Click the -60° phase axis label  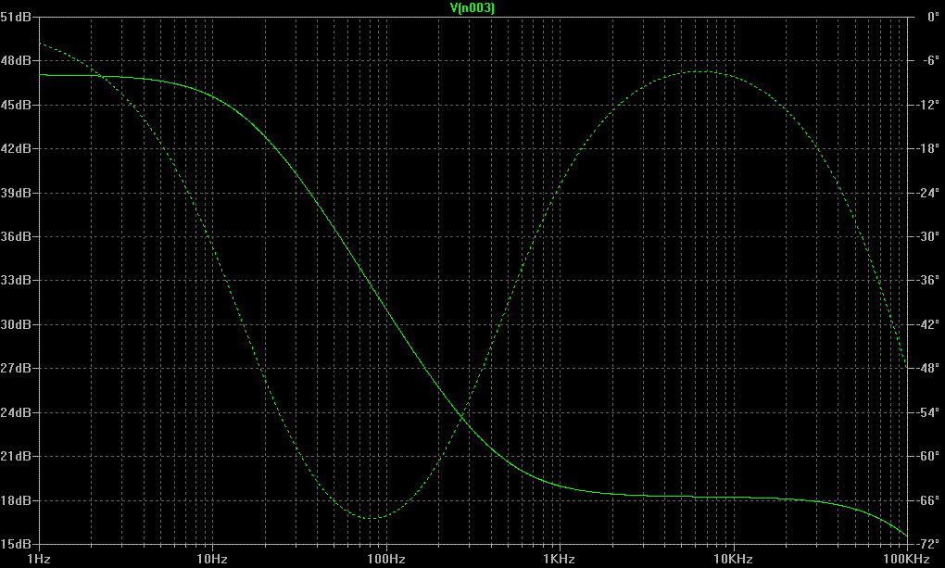(928, 457)
